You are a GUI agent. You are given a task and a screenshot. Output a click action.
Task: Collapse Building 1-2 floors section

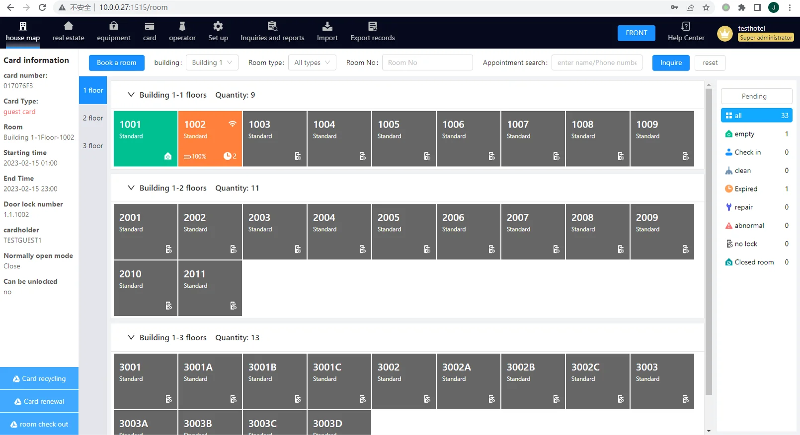(131, 188)
